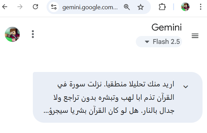Go back to the previous page
The width and height of the screenshot is (207, 133).
click(5, 7)
